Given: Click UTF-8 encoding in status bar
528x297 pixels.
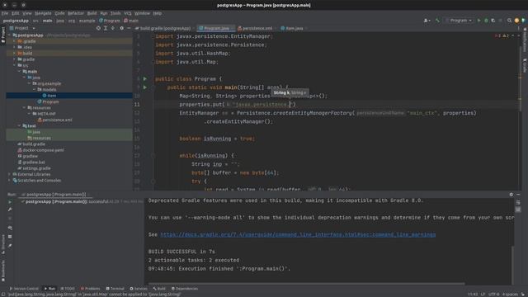Looking at the screenshot, I should click(x=493, y=295).
